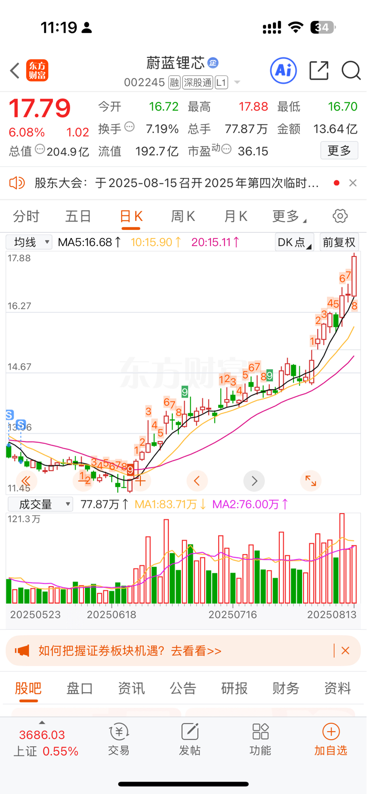Tap the info icon beside 总值
367x794 pixels.
coord(40,149)
